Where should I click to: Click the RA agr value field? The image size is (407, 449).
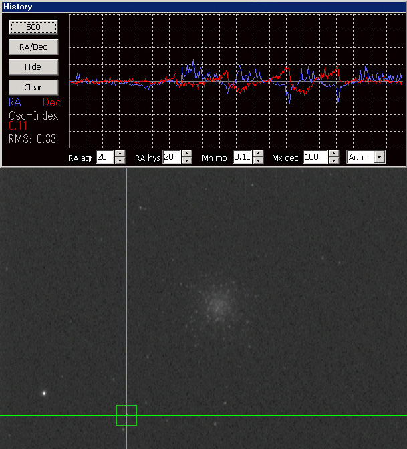tap(105, 157)
